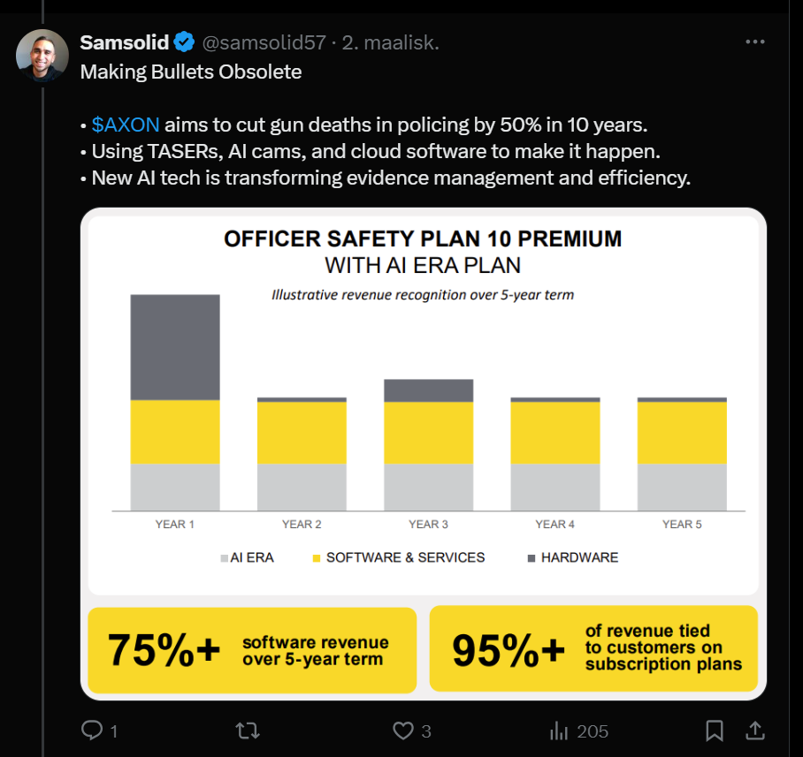Image resolution: width=803 pixels, height=757 pixels.
Task: Click the $AXON cashtag link
Action: click(126, 125)
